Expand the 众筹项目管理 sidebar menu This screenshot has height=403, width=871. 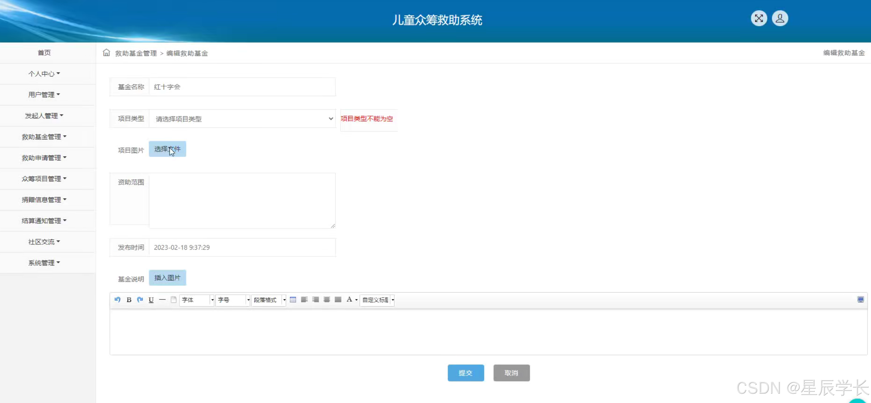tap(44, 178)
